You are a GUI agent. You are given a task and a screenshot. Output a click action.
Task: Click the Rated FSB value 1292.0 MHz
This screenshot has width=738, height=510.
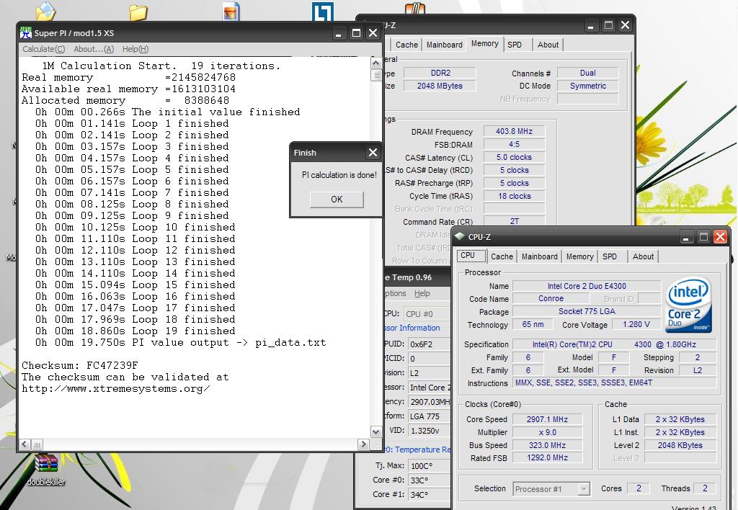coord(548,457)
